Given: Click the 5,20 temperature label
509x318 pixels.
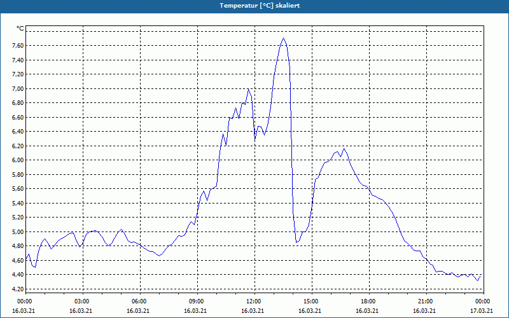Looking at the screenshot, I should pos(18,218).
